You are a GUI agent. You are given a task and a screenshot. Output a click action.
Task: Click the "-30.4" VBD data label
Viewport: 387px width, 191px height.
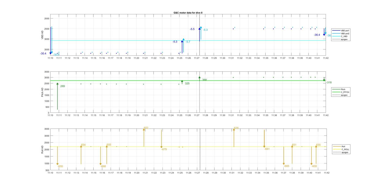pos(43,53)
